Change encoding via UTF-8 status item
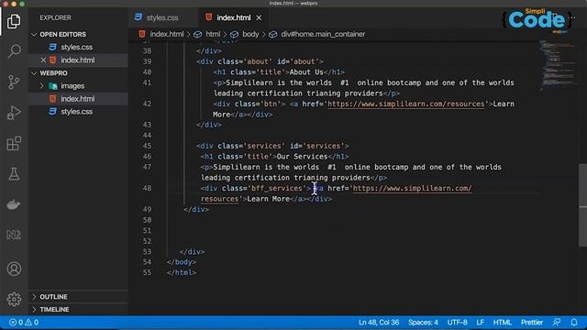 click(457, 322)
